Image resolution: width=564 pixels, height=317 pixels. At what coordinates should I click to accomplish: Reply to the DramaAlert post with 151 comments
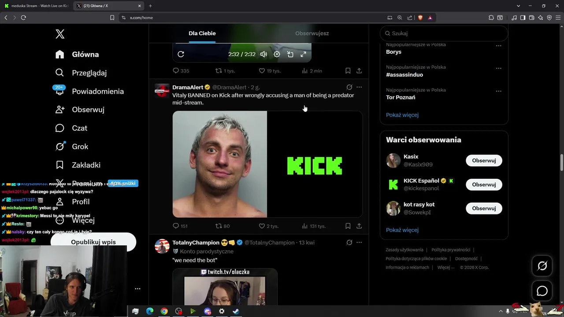pos(180,226)
